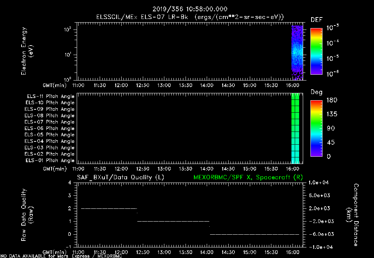This screenshot has height=258, width=374.
Task: Click the 10^2 energy axis tick label
Action: click(68, 30)
